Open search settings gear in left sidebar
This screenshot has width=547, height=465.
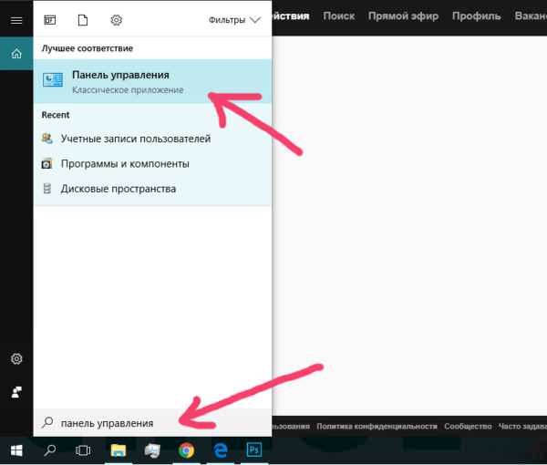click(x=16, y=358)
